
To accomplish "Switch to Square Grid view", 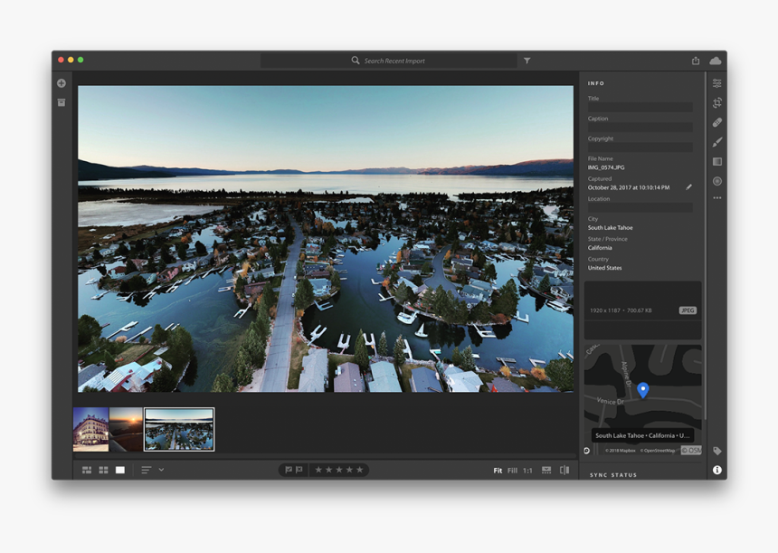I will 103,470.
